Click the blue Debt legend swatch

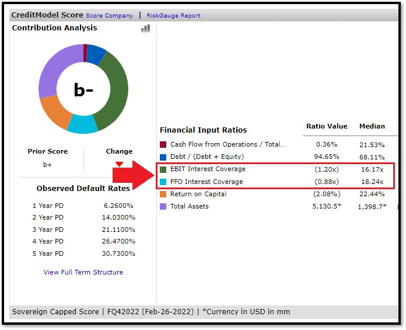click(x=163, y=157)
